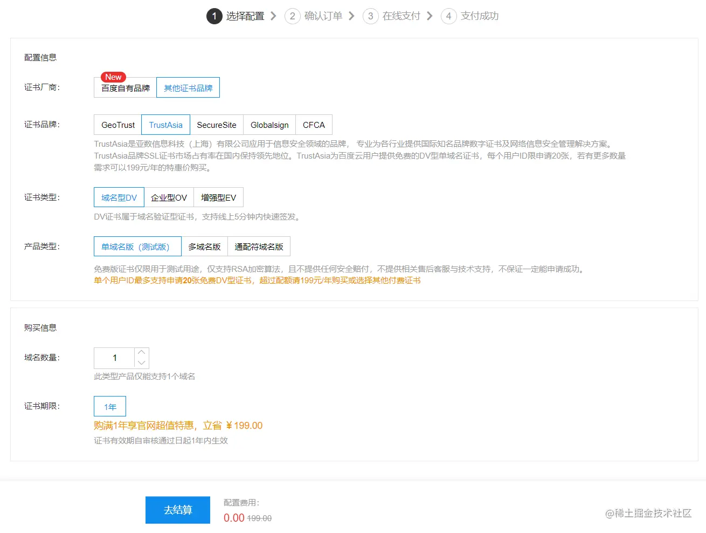The image size is (706, 533).
Task: Click the 确认订单 step label
Action: pyautogui.click(x=323, y=16)
